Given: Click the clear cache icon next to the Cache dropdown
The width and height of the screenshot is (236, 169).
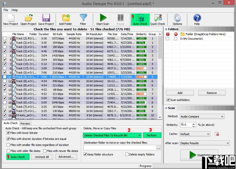Looking at the screenshot, I should (217, 134).
